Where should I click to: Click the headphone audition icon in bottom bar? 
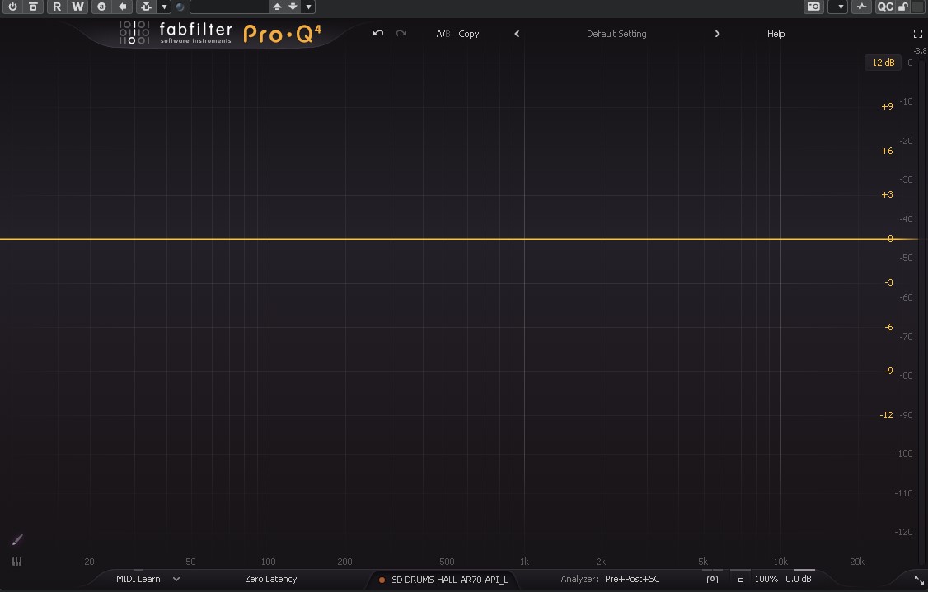pyautogui.click(x=711, y=579)
